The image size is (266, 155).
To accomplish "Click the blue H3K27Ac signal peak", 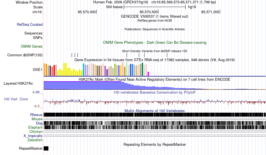I will coord(82,85).
